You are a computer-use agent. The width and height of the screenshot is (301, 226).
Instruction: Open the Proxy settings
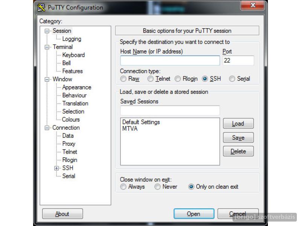(69, 144)
